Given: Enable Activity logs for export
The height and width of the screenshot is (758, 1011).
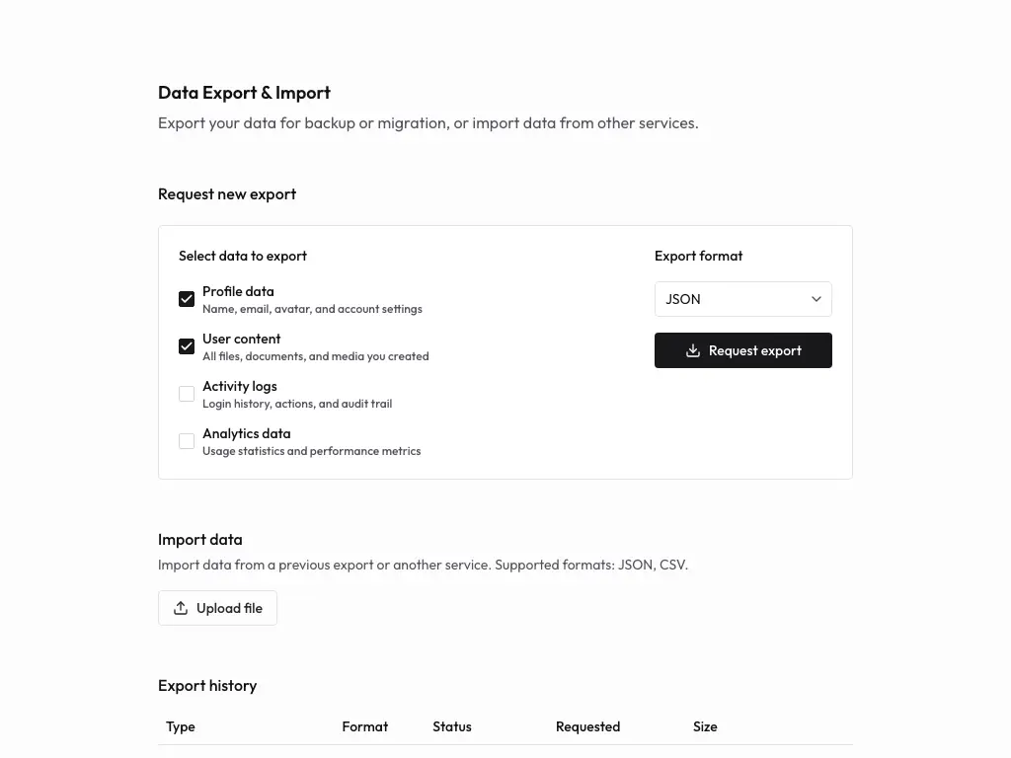Looking at the screenshot, I should coord(187,393).
